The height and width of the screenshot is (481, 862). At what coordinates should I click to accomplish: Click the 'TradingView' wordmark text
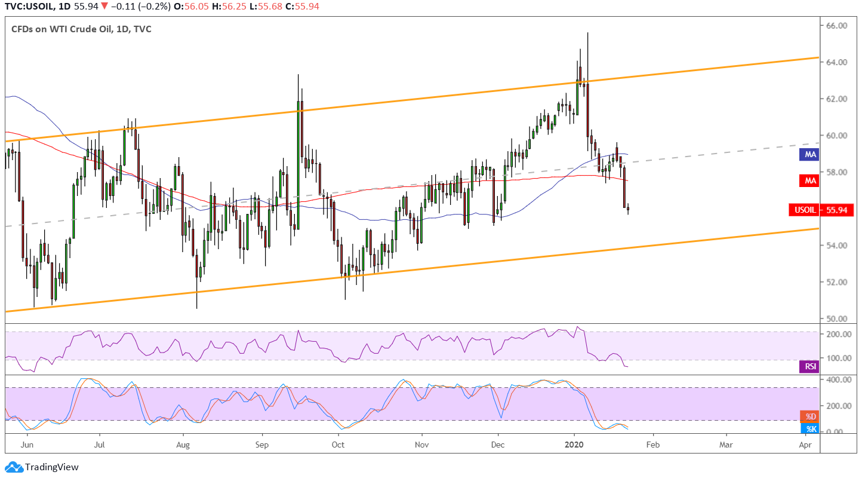[x=52, y=467]
